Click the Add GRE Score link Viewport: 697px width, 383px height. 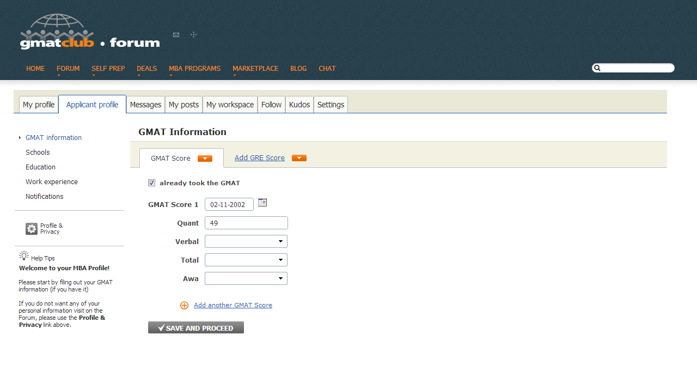pyautogui.click(x=259, y=158)
